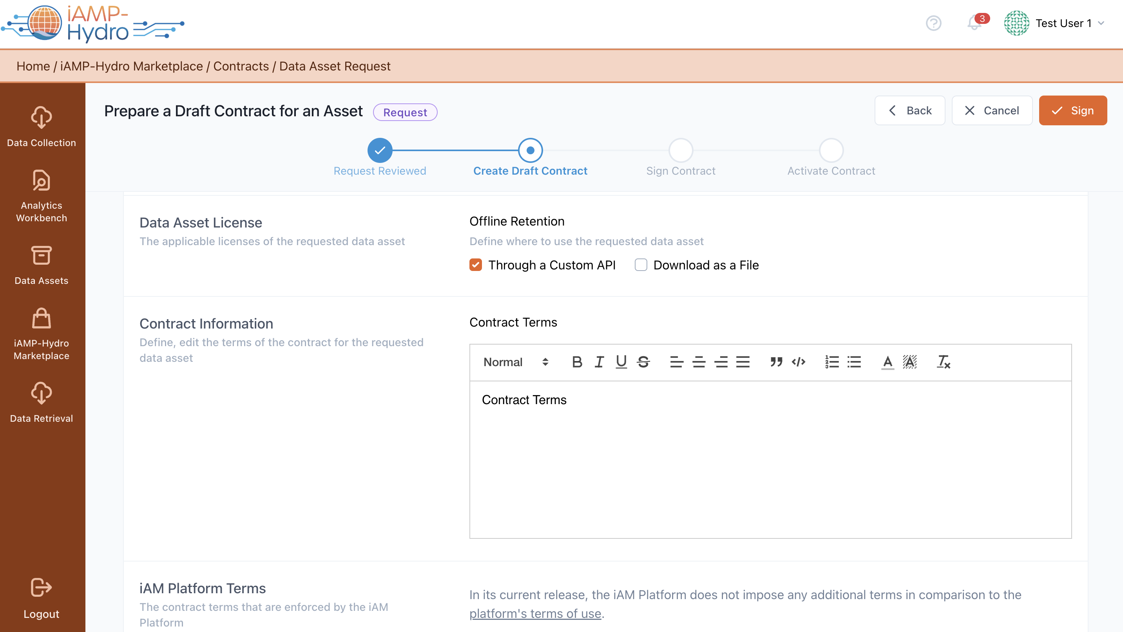This screenshot has height=632, width=1123.
Task: Apply strikethrough formatting
Action: 643,362
